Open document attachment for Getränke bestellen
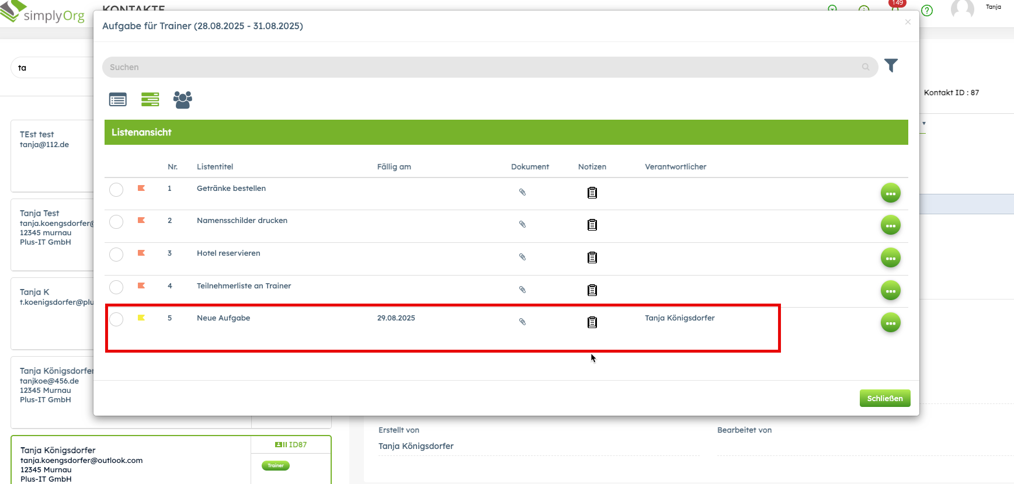The image size is (1014, 484). [523, 192]
